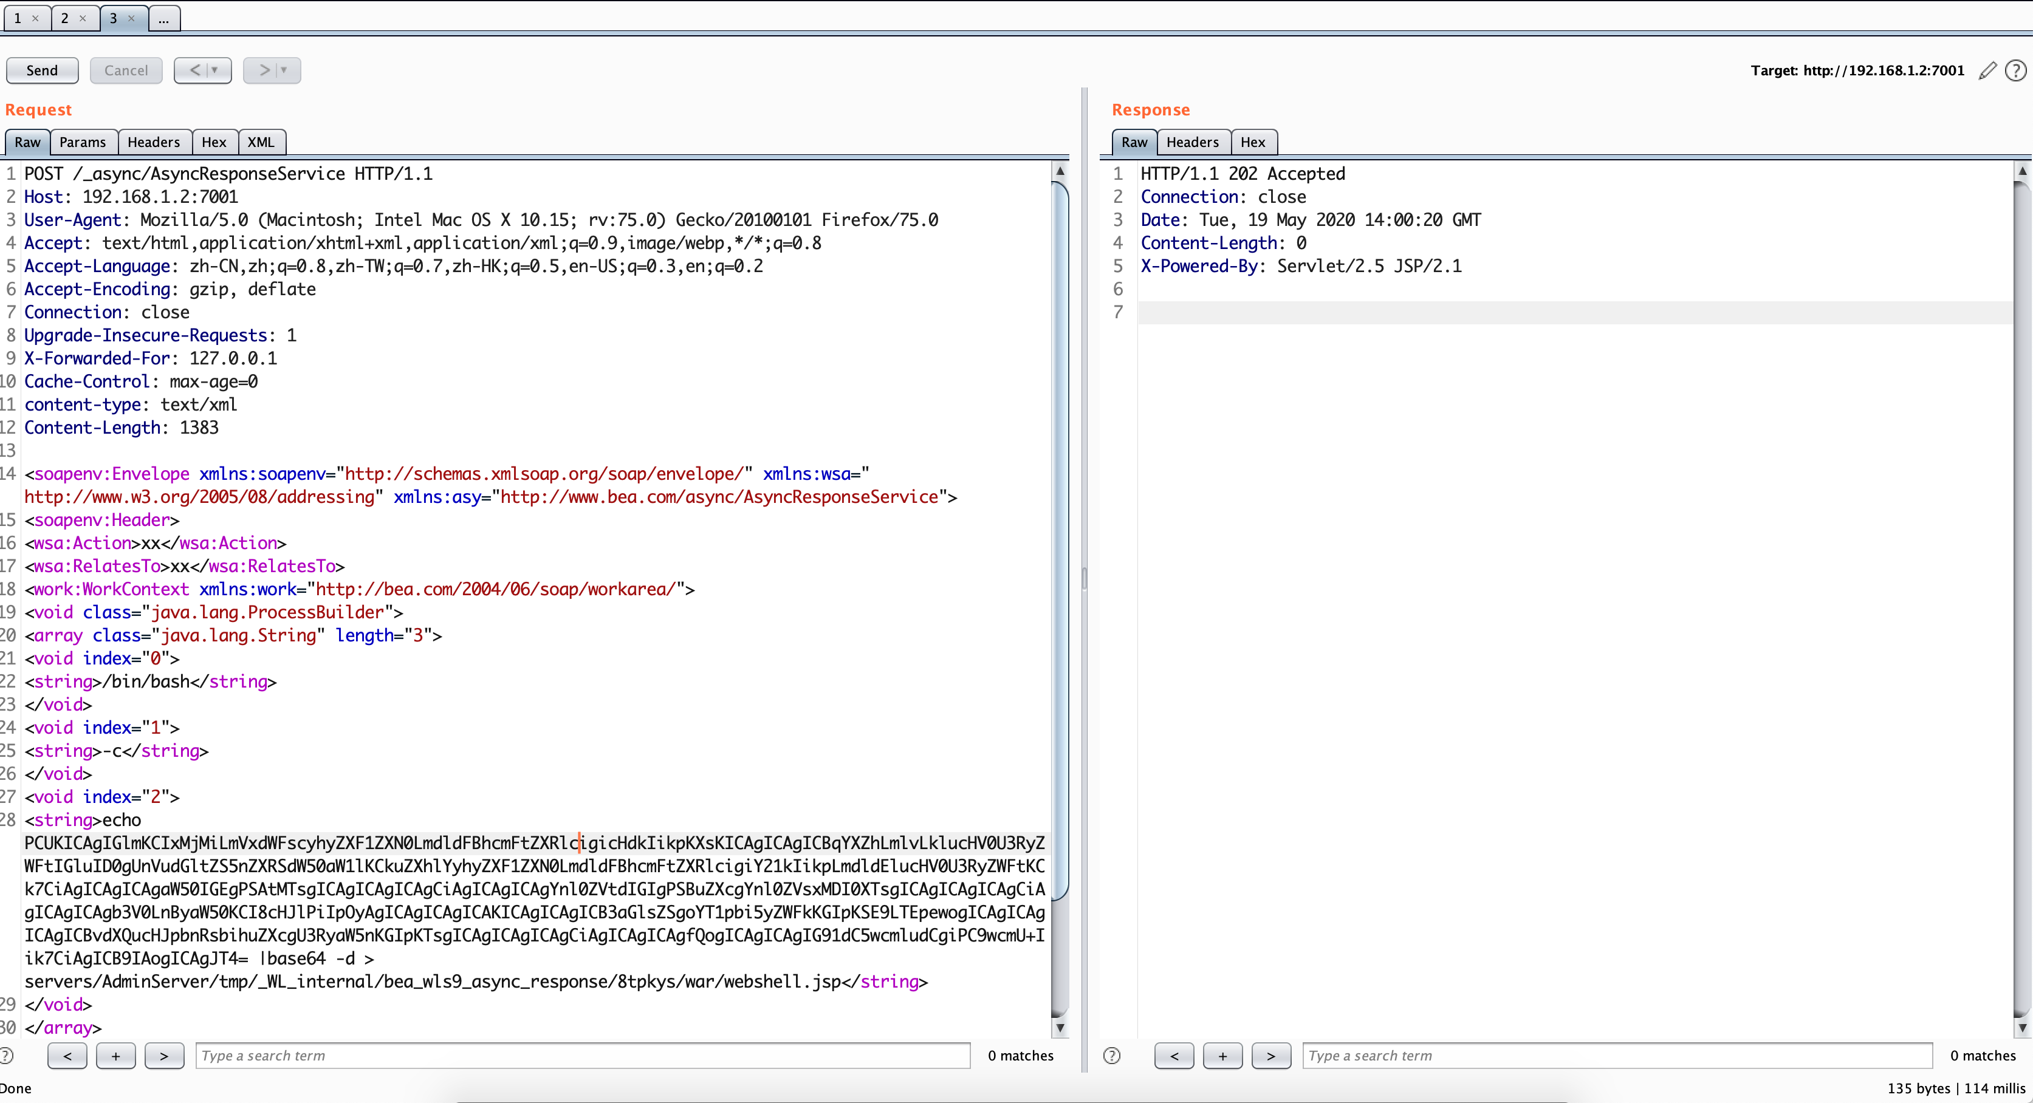
Task: Click the Send button
Action: point(42,70)
